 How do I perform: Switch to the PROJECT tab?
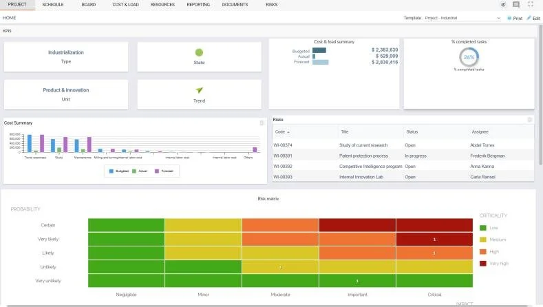[17, 5]
